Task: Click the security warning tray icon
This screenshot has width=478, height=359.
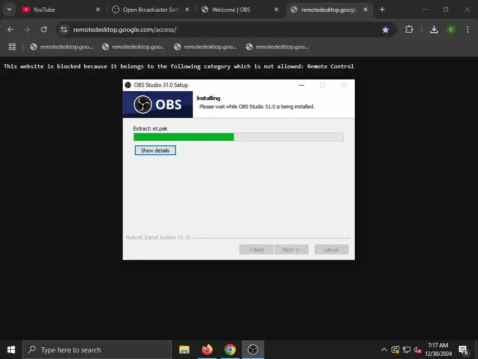Action: click(x=395, y=350)
